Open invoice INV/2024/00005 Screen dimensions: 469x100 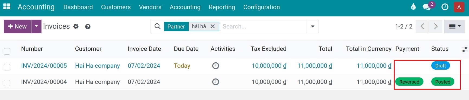coord(44,66)
